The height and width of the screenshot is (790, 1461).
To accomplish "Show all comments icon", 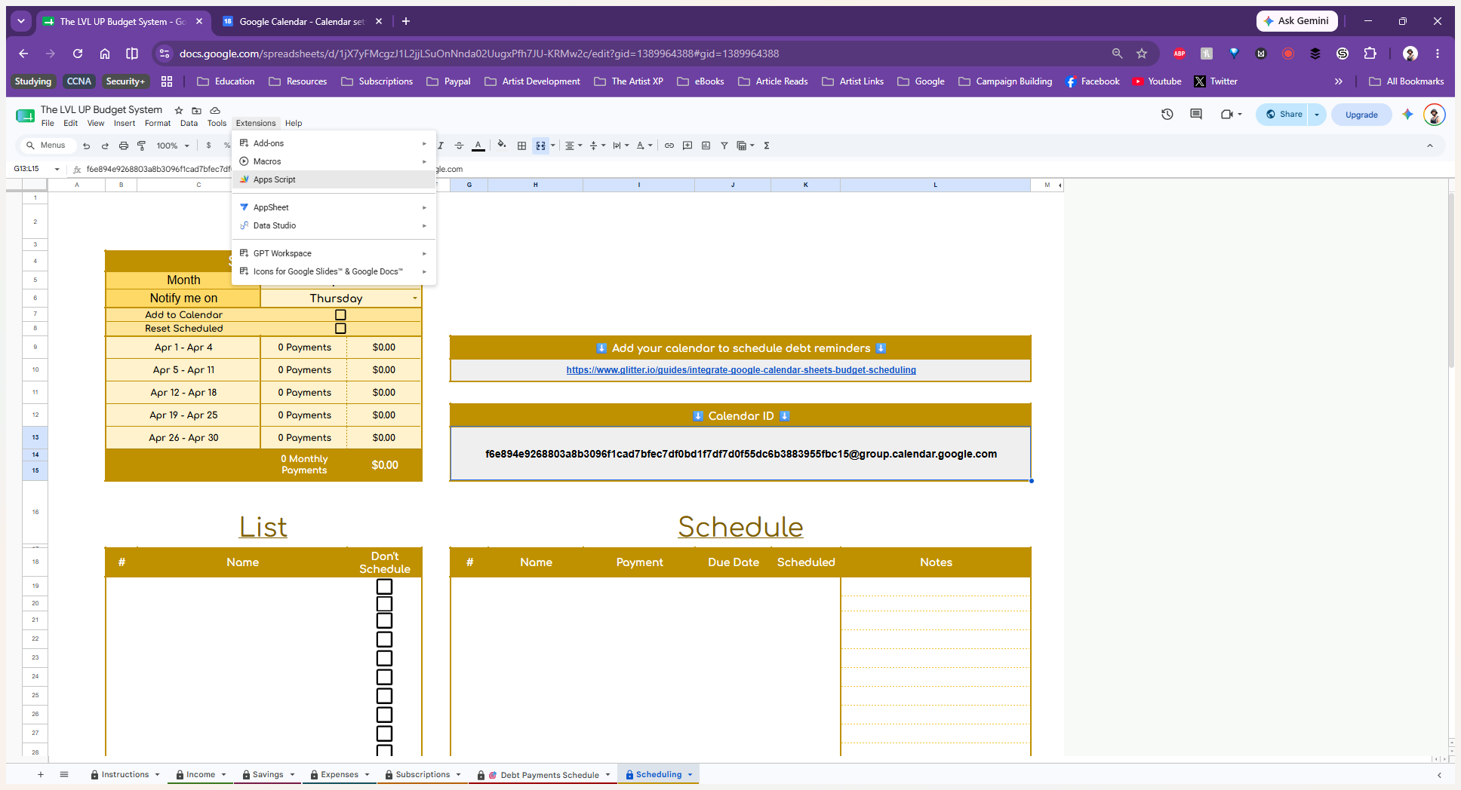I will [x=1196, y=115].
